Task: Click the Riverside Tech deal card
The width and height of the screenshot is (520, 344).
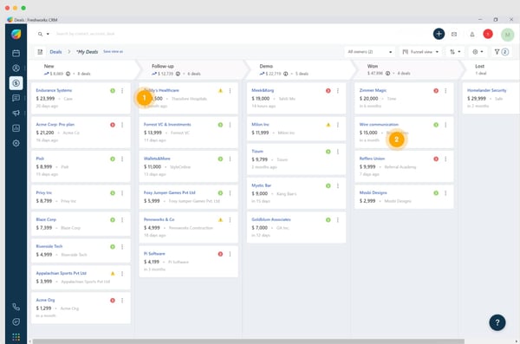Action: tap(81, 250)
